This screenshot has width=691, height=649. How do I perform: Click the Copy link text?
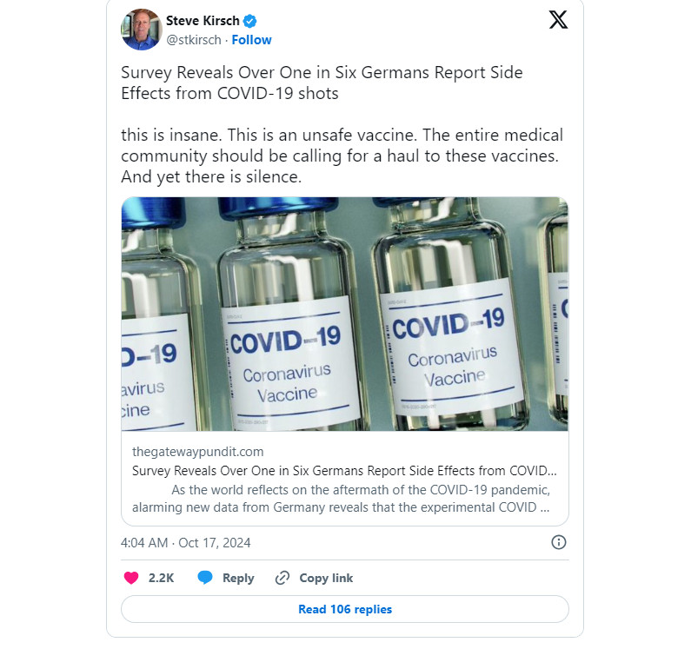click(326, 578)
